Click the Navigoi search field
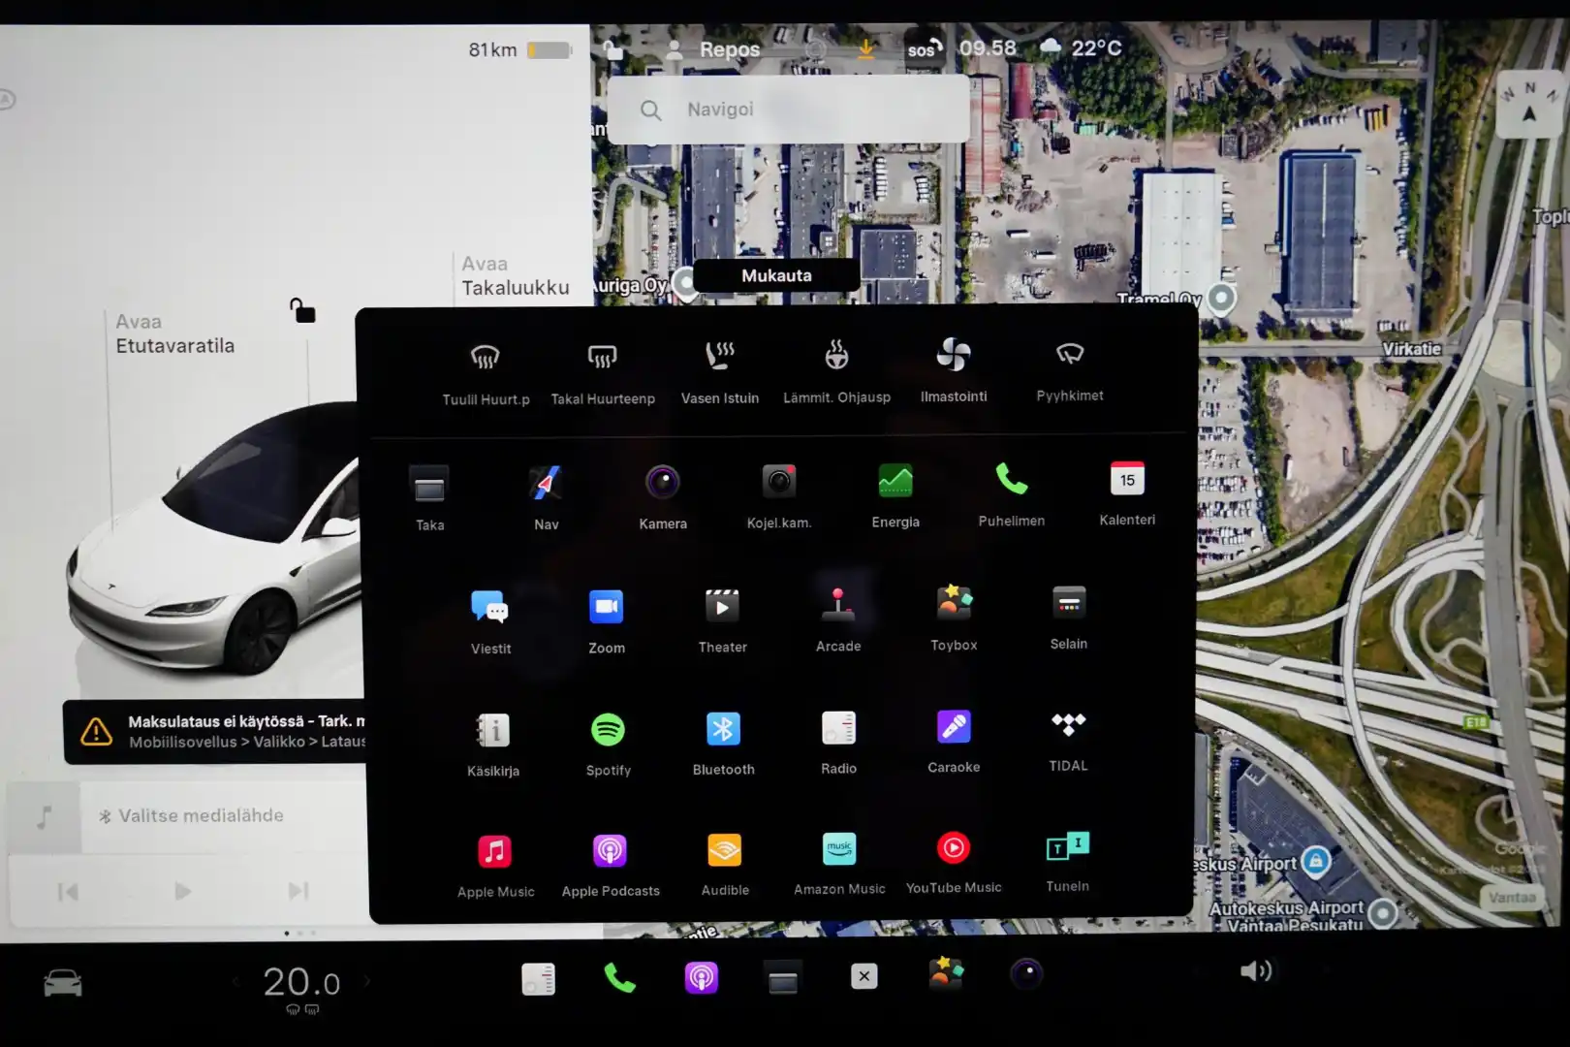 (788, 110)
